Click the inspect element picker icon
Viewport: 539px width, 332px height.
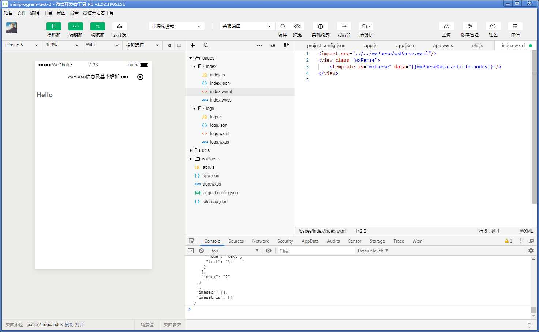191,241
